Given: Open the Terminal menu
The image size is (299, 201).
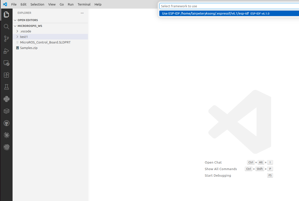Looking at the screenshot, I should 84,4.
